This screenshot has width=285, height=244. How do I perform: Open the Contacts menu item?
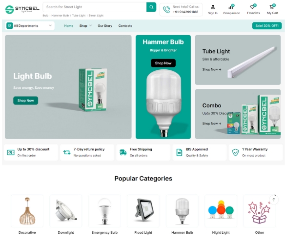(125, 26)
